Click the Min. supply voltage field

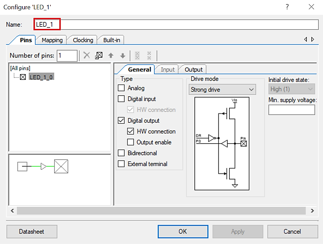point(292,110)
